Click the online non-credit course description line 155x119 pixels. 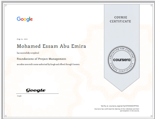(x=48, y=64)
